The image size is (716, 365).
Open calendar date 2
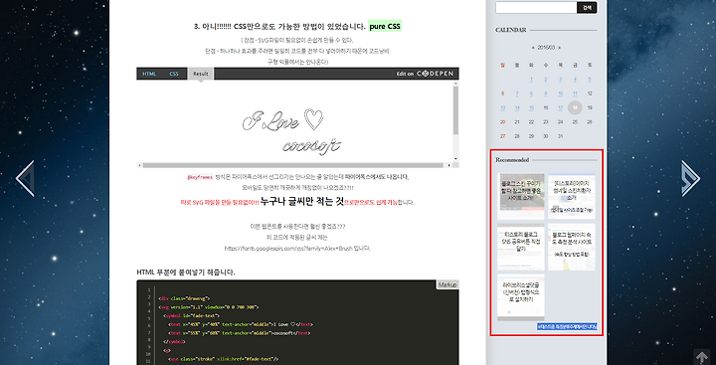[x=546, y=80]
